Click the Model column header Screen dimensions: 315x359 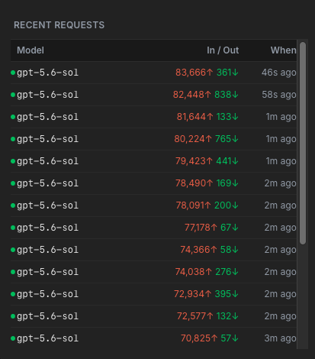point(31,50)
